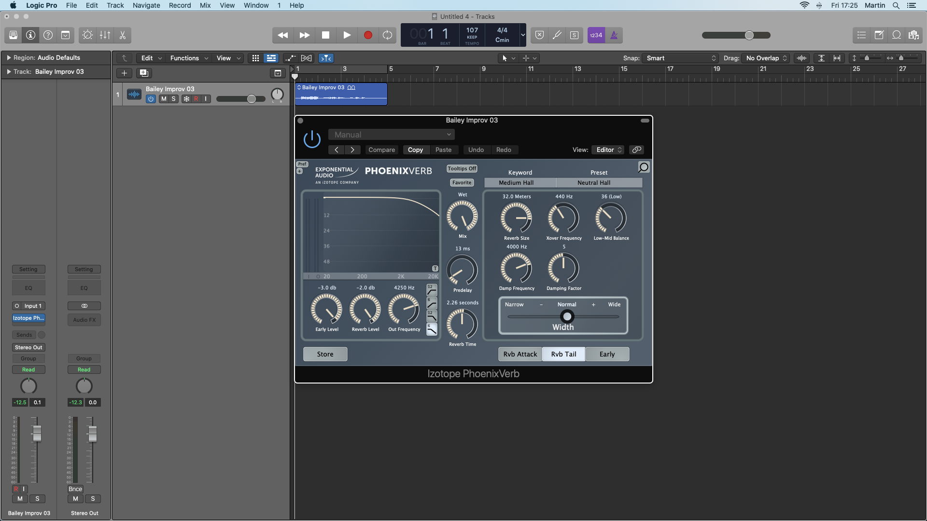The width and height of the screenshot is (927, 521).
Task: Click the fast forward transport button
Action: [x=304, y=35]
